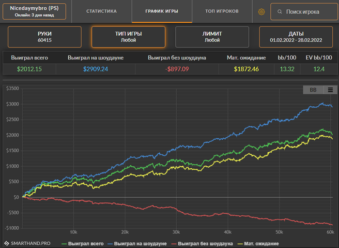Click the 'Выиграл без шоудауна' column header
Screen dimensions: 339x248
(177, 58)
